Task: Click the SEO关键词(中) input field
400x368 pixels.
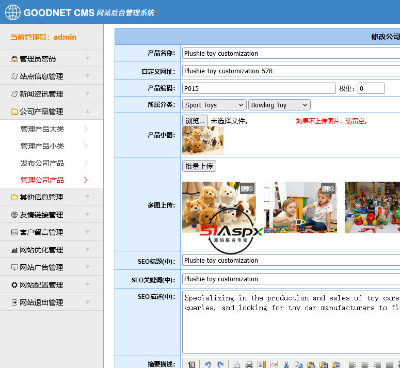Action: [291, 279]
